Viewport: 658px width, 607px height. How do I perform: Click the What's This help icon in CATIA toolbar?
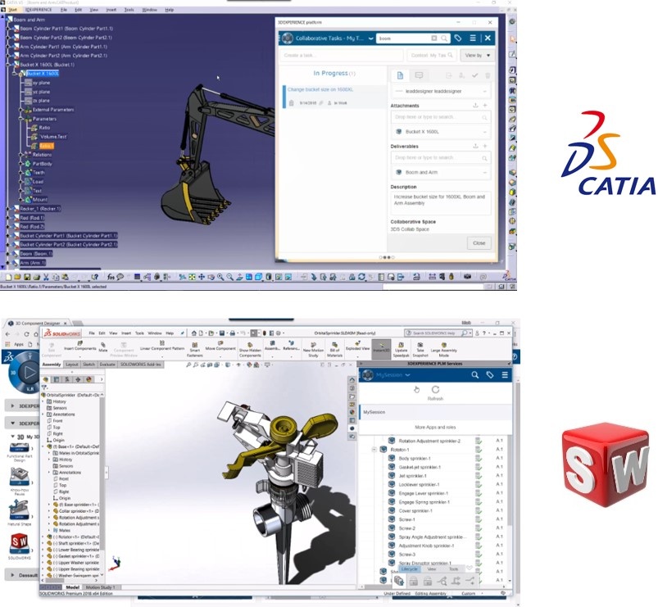tap(95, 277)
